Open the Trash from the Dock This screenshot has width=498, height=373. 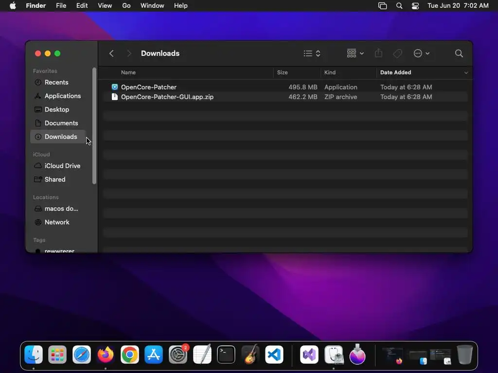pyautogui.click(x=464, y=355)
